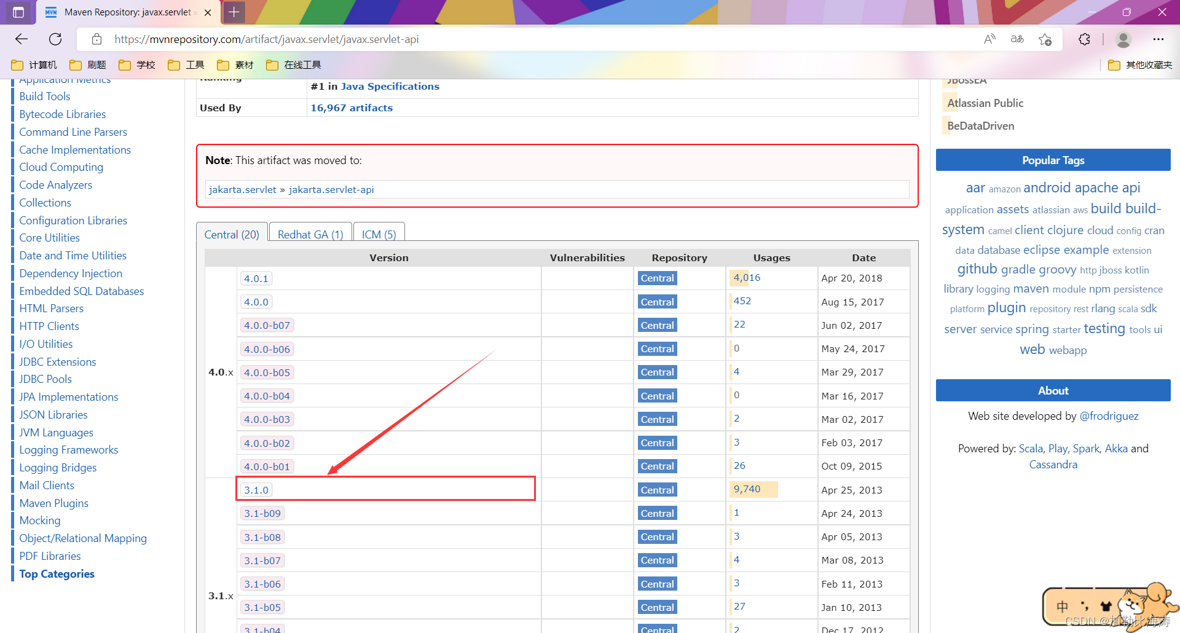This screenshot has height=633, width=1180.
Task: Switch to the Redhat GA (1) tab
Action: (x=310, y=234)
